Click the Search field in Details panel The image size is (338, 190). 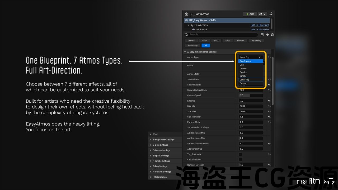(x=222, y=35)
